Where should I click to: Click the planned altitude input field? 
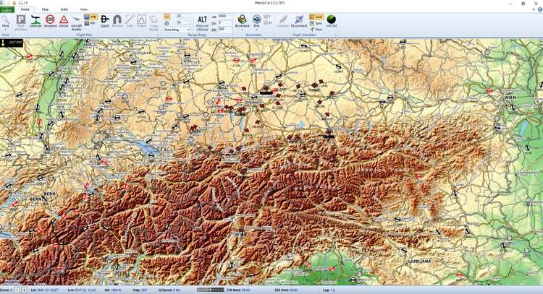coord(224,15)
